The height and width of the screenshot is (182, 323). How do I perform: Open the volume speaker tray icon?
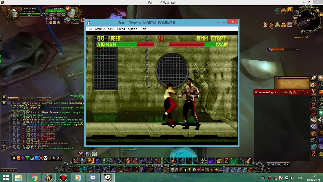point(292,178)
